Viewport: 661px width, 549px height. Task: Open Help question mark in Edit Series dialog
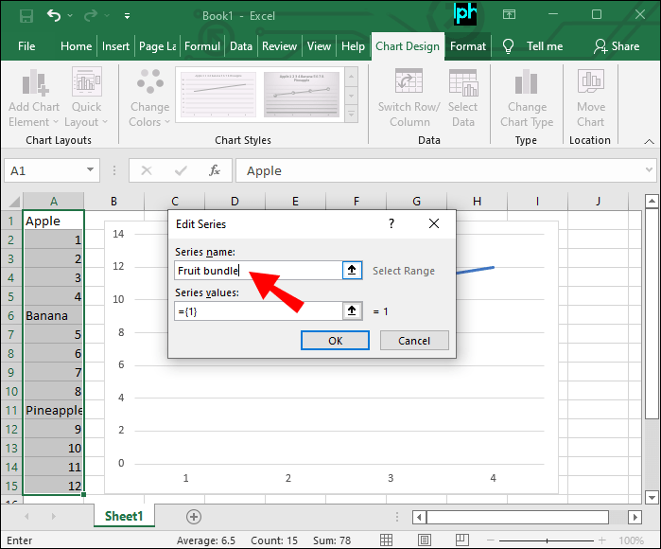click(391, 224)
